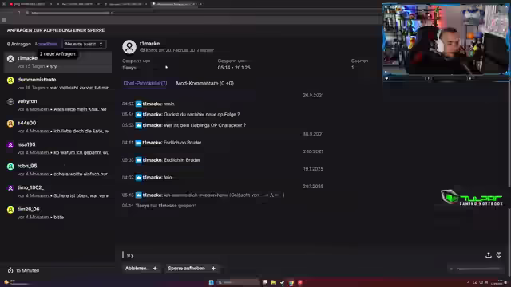Click the Twitch chat icon at bottom right
The height and width of the screenshot is (287, 511).
(499, 255)
